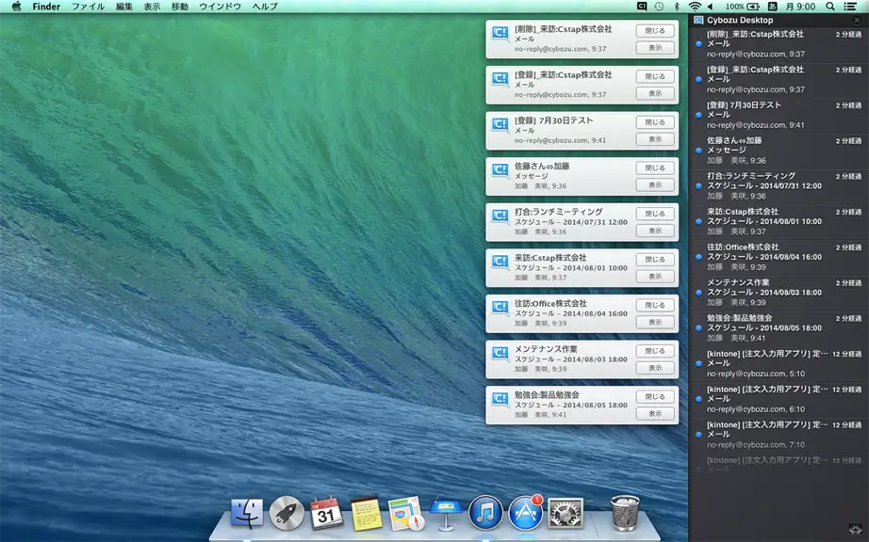The height and width of the screenshot is (542, 869).
Task: Show the 勉強会:製品勉強会 banner
Action: tap(655, 414)
